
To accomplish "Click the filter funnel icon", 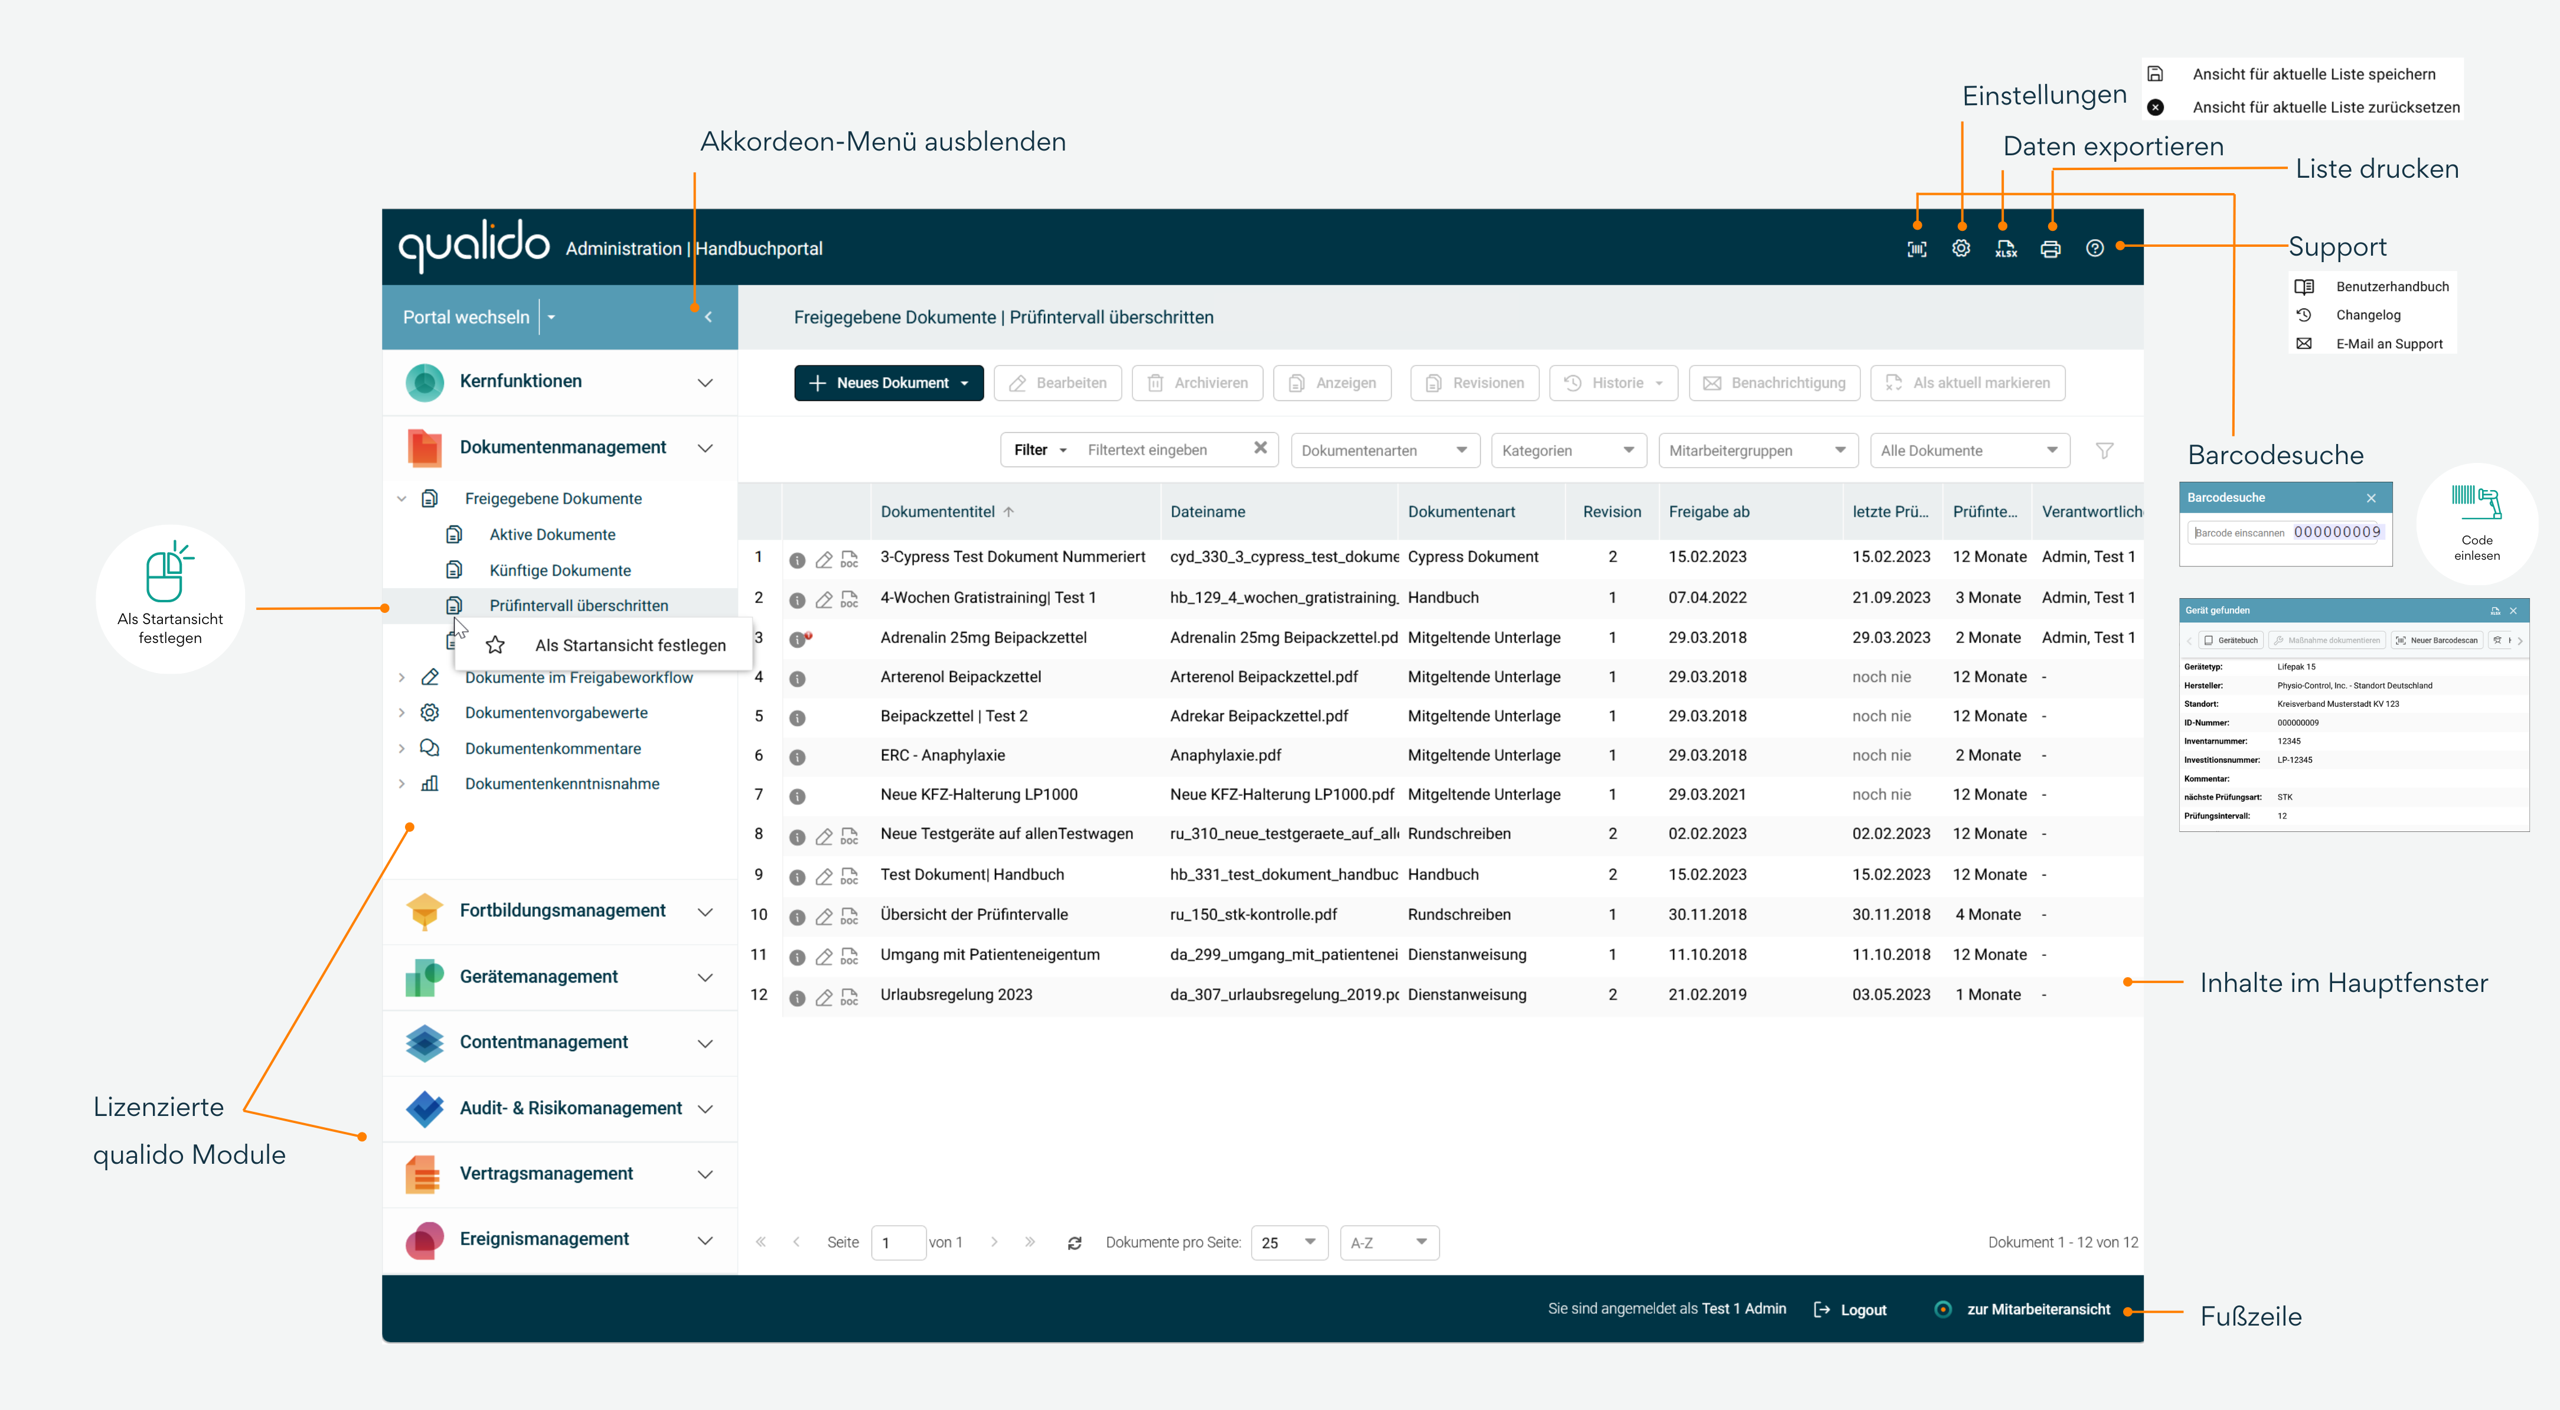I will [x=2104, y=450].
